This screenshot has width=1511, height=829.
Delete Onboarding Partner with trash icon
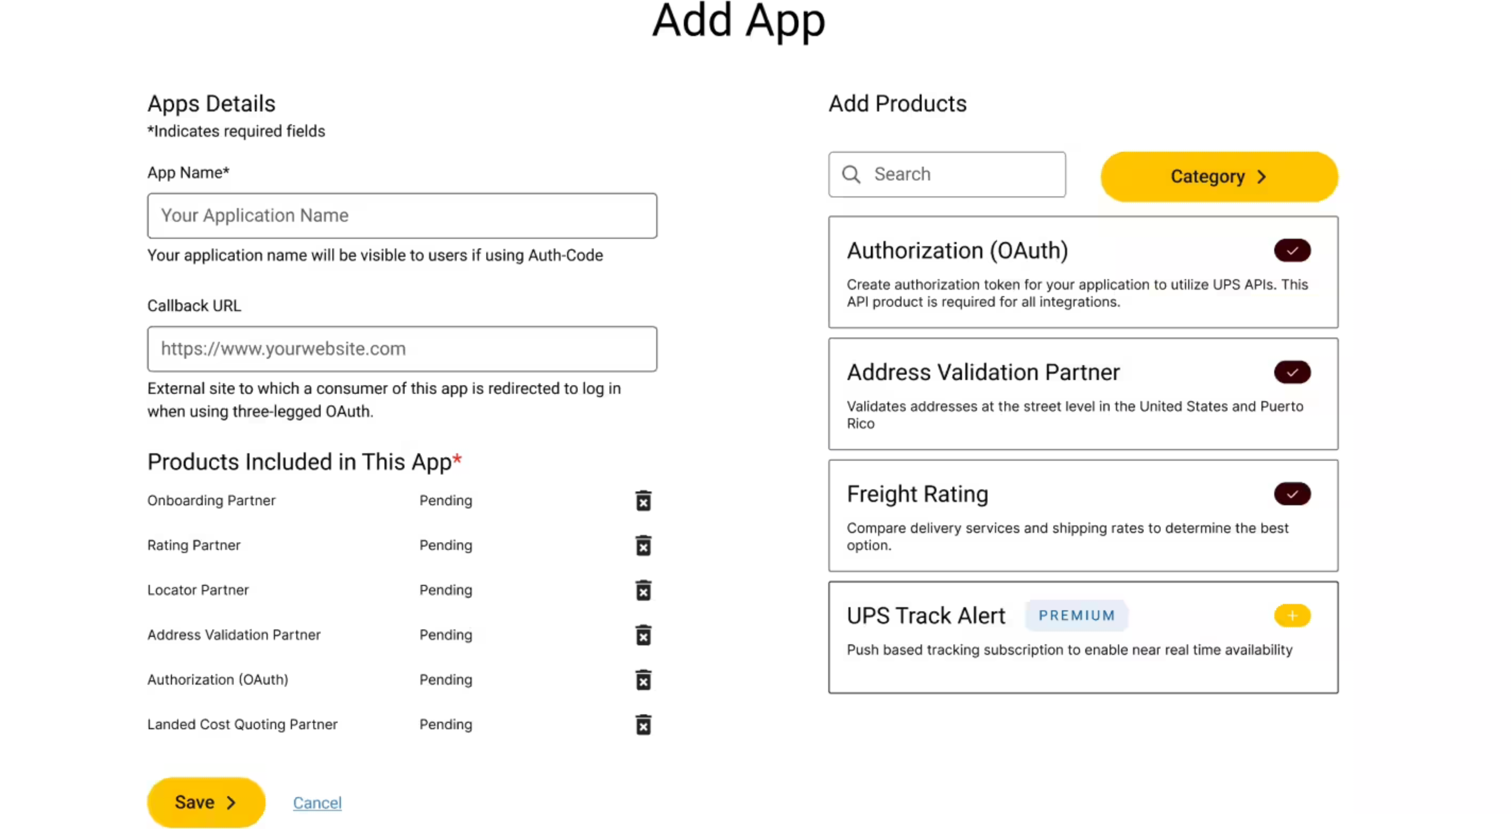643,500
